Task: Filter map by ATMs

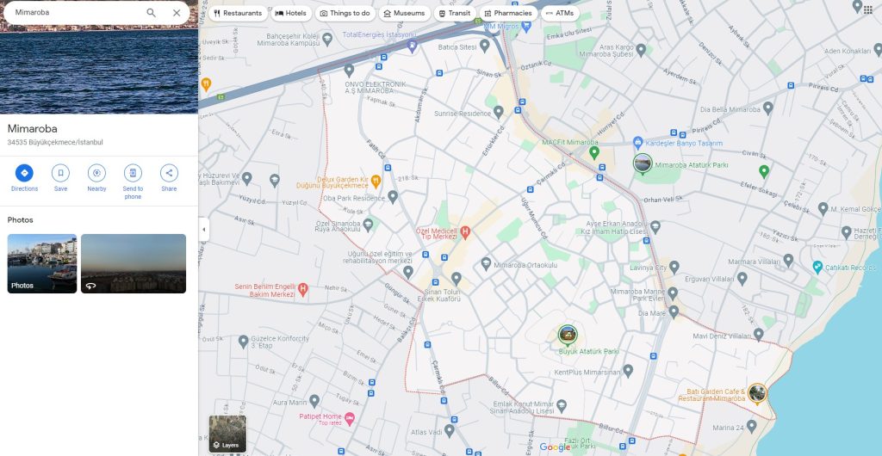Action: click(x=560, y=14)
